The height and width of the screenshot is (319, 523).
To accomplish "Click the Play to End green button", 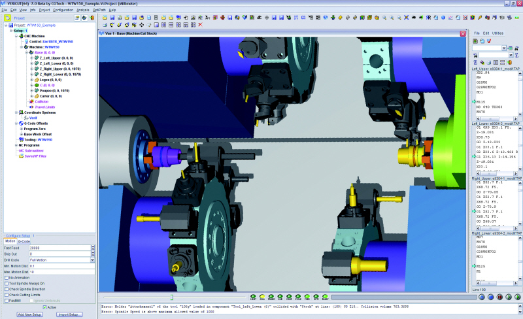I will [518, 297].
